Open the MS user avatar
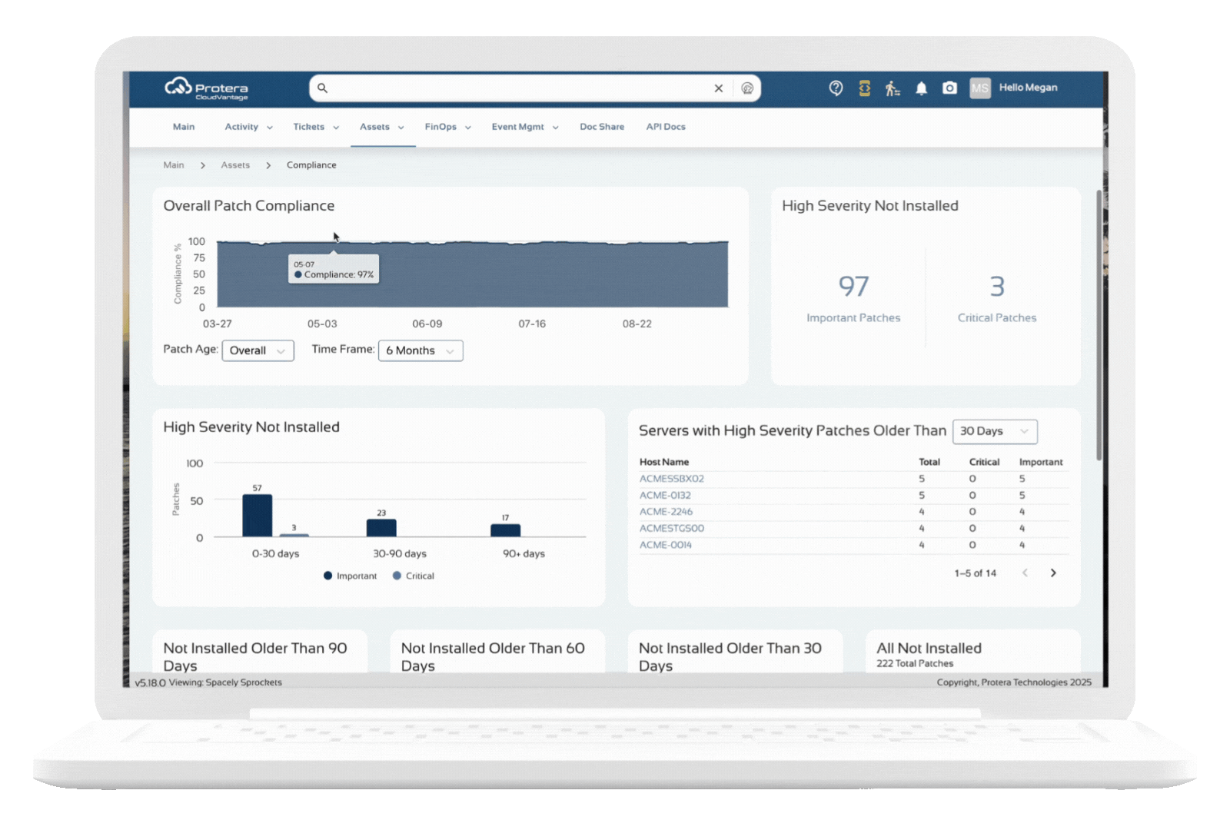Viewport: 1230px width, 830px height. click(x=979, y=88)
